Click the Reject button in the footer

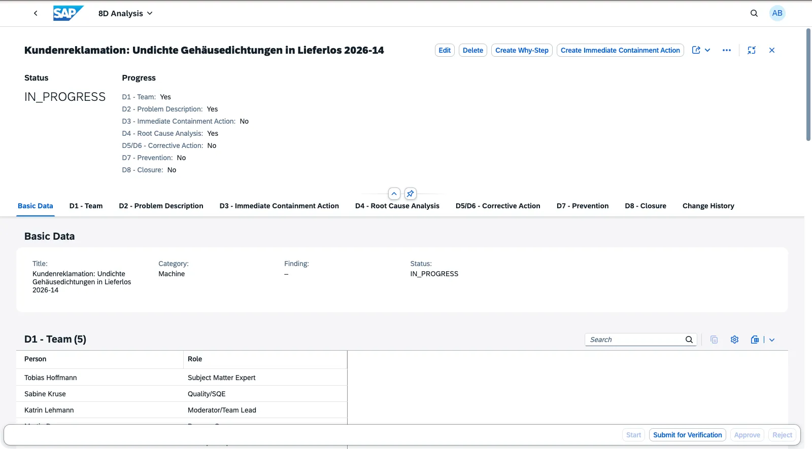782,435
